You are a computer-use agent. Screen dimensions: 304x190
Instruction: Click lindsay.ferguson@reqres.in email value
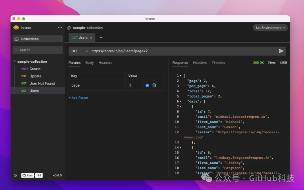(x=242, y=158)
